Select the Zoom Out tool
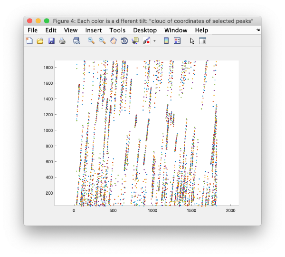Viewport: 285px width, 257px height. click(x=102, y=41)
